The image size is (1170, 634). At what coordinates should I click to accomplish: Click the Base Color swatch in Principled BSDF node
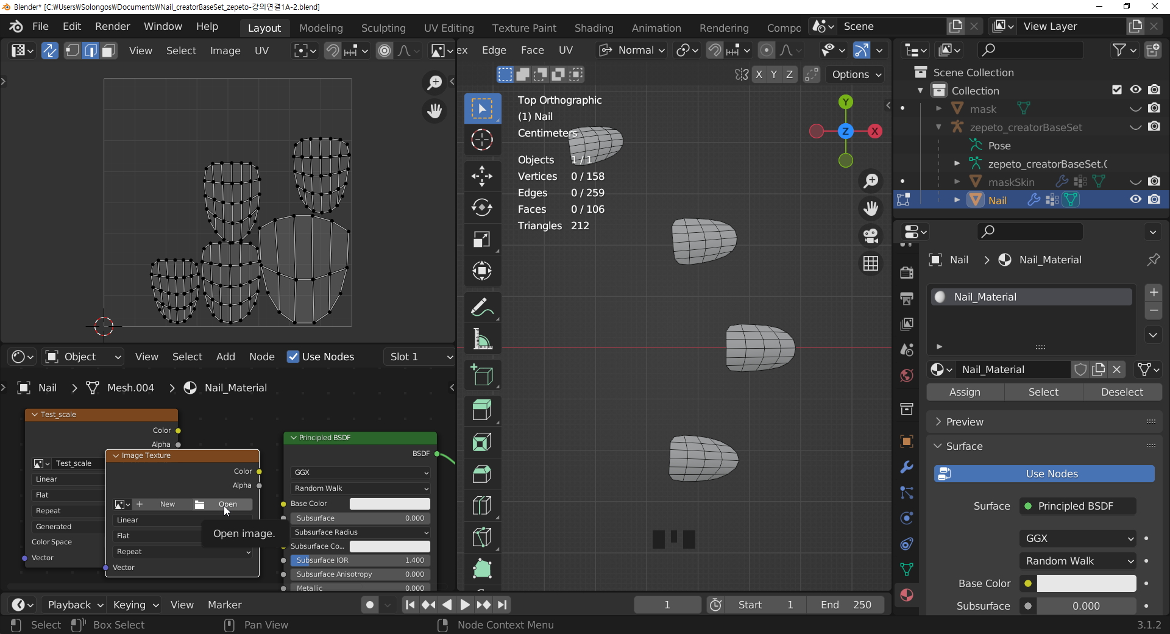(390, 504)
